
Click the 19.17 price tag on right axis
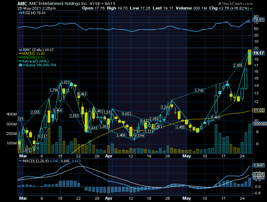click(x=259, y=53)
